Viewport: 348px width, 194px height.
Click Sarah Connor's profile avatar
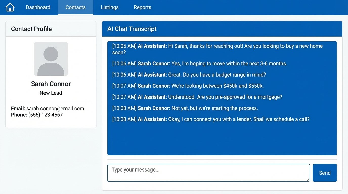click(x=51, y=59)
